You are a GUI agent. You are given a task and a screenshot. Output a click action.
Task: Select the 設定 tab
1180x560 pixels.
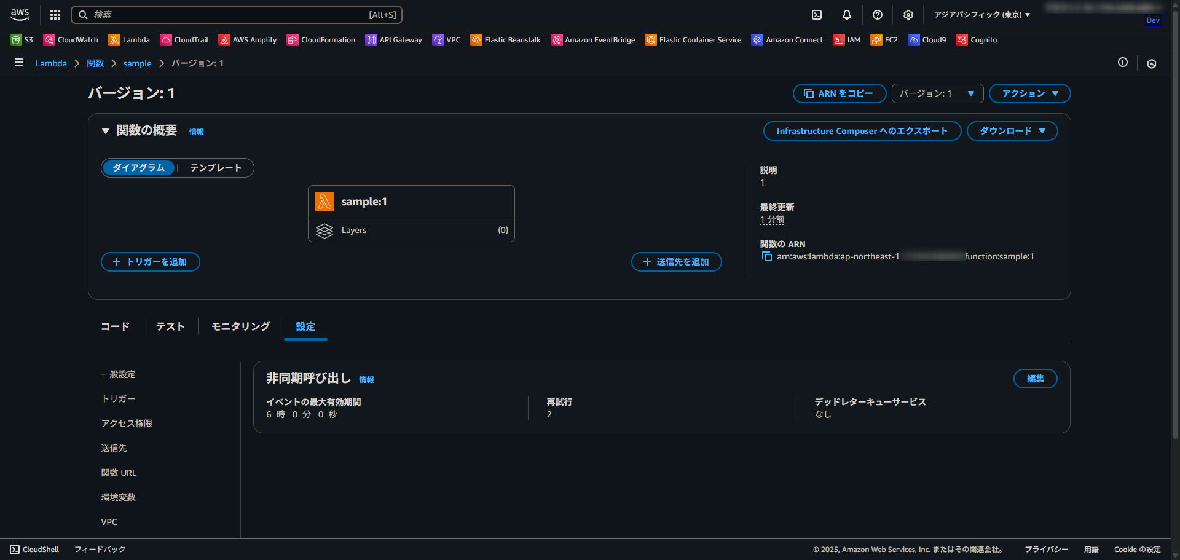(305, 326)
